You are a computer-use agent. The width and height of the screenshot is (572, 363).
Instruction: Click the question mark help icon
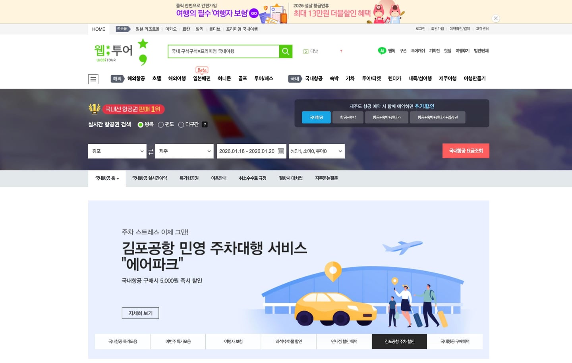pyautogui.click(x=205, y=125)
